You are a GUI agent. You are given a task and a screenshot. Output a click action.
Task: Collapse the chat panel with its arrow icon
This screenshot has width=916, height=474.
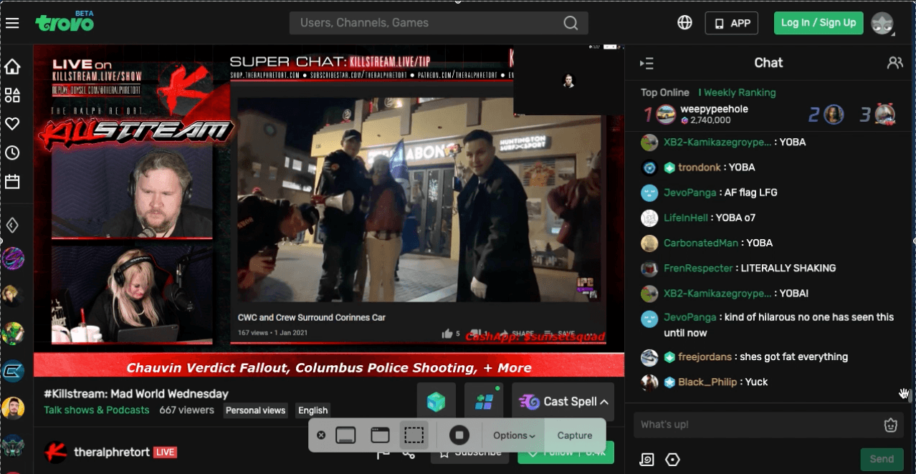(646, 62)
